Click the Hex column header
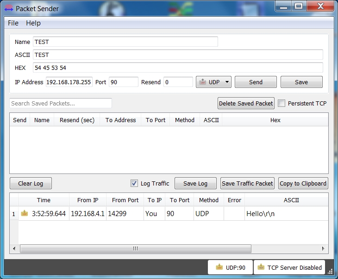The height and width of the screenshot is (279, 338). coord(275,120)
